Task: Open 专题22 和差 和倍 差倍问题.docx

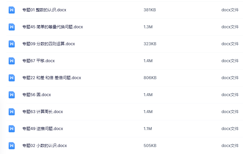Action: click(x=52, y=78)
